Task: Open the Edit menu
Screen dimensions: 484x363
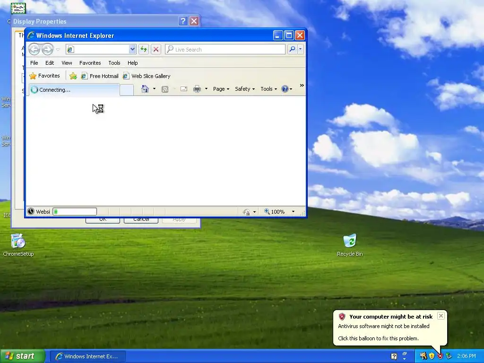Action: coord(50,63)
